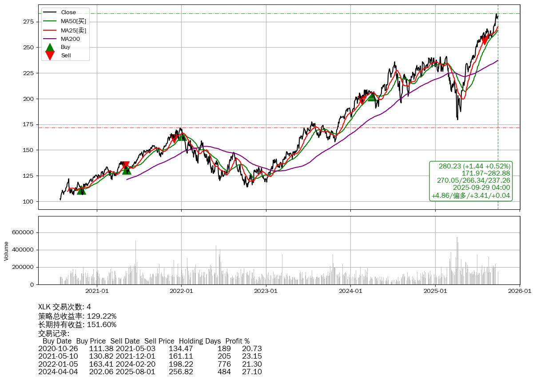536x380 pixels.
Task: Click the Buy marker at January 2022
Action: click(x=182, y=136)
